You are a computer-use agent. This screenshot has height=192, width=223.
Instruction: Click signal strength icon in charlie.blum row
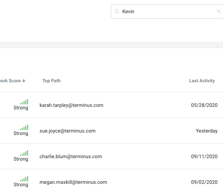click(24, 153)
